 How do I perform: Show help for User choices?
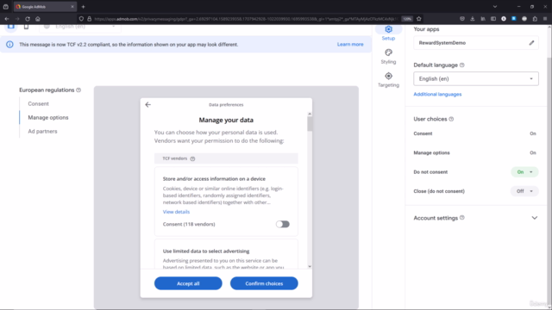tap(451, 119)
